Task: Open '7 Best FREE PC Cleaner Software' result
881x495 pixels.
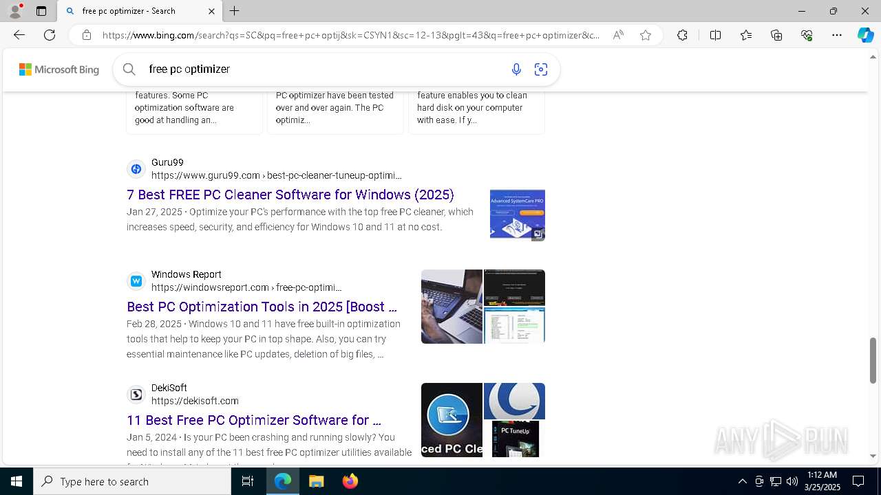Action: coord(290,195)
